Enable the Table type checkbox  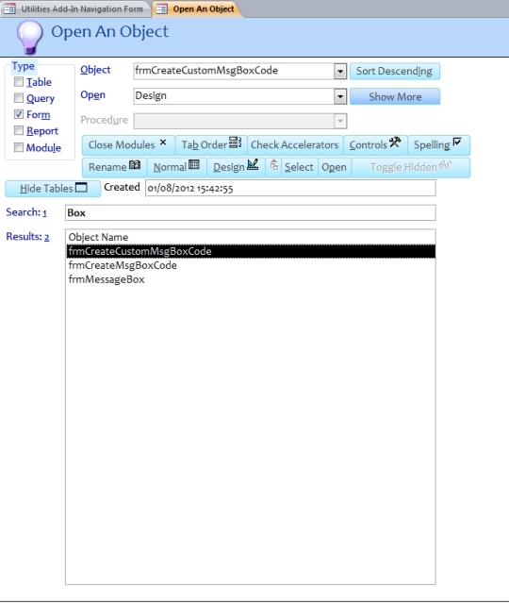point(19,82)
